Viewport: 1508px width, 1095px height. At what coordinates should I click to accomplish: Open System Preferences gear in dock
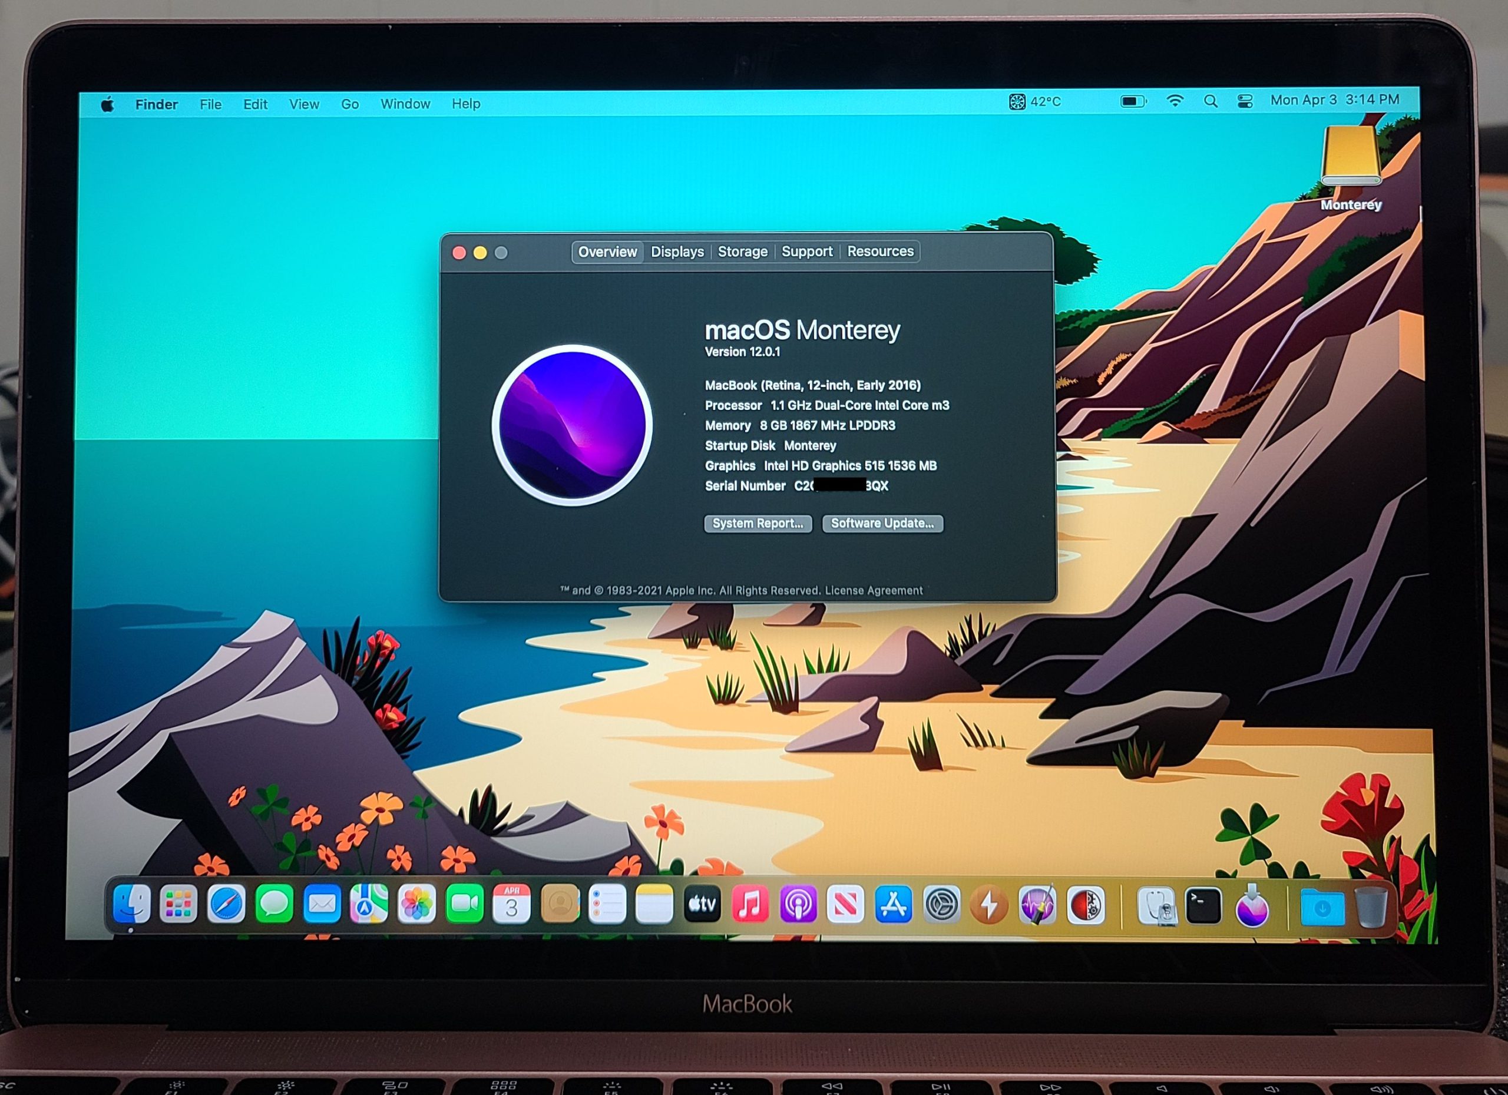941,904
